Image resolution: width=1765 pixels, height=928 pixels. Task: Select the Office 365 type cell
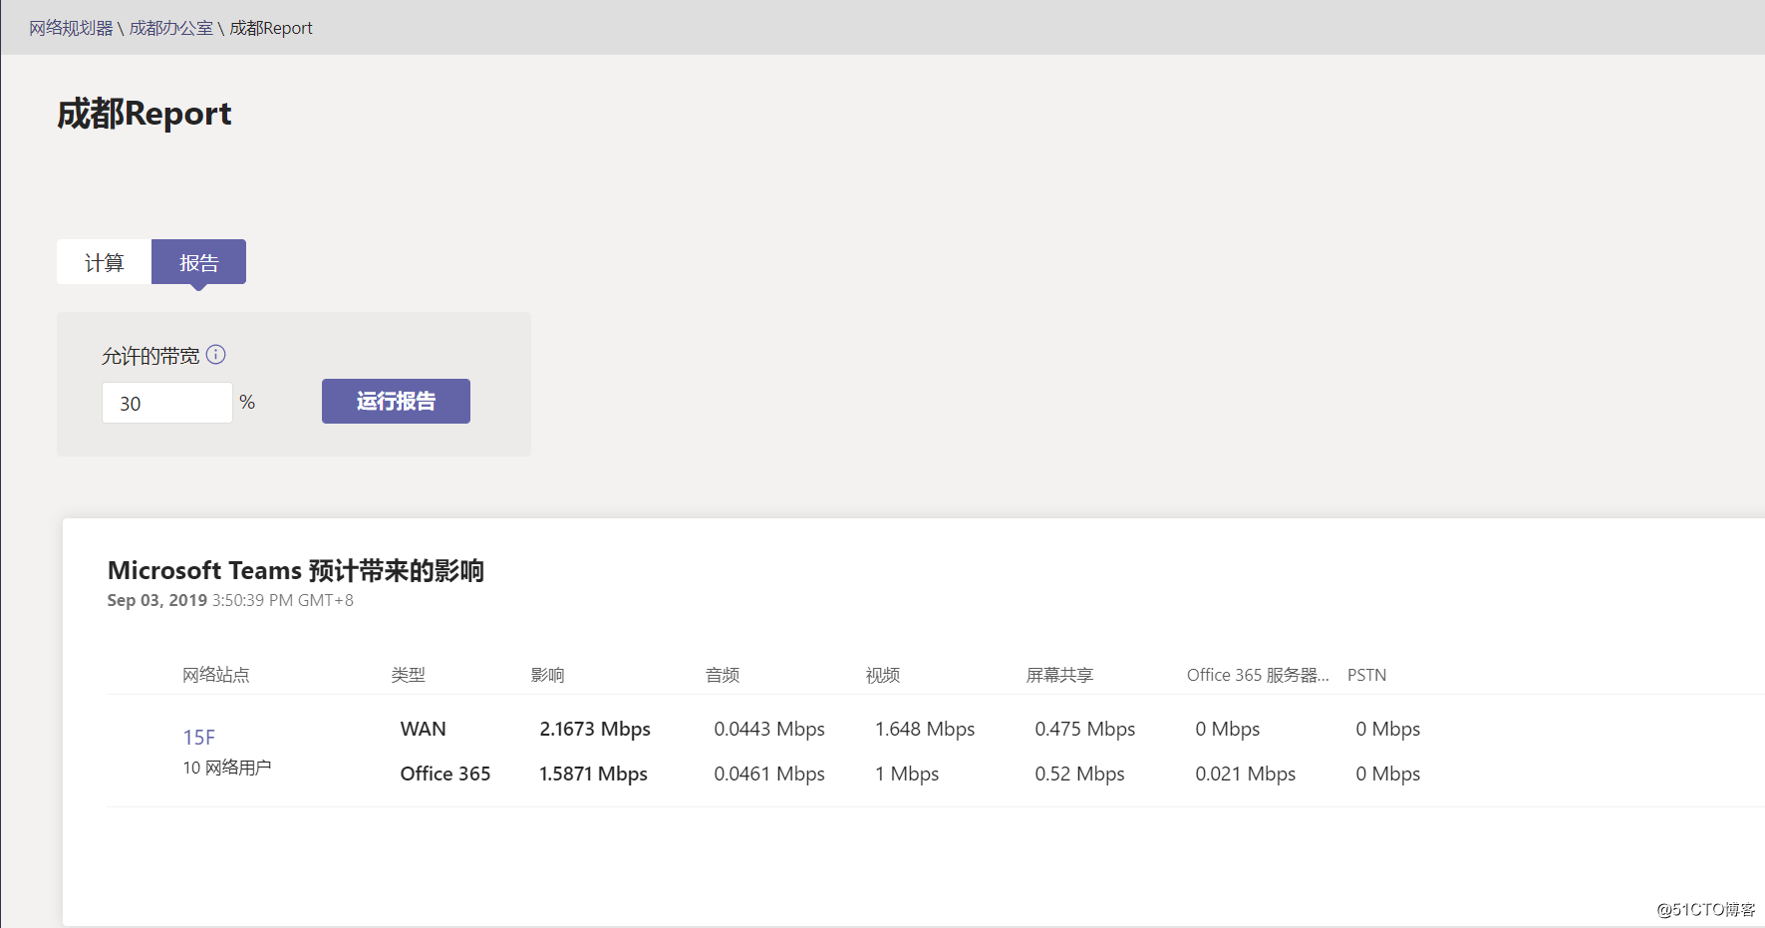point(445,773)
